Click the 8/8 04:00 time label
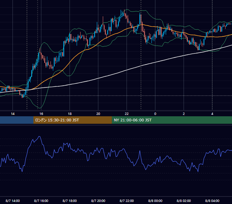The image size is (232, 204). coord(212,201)
